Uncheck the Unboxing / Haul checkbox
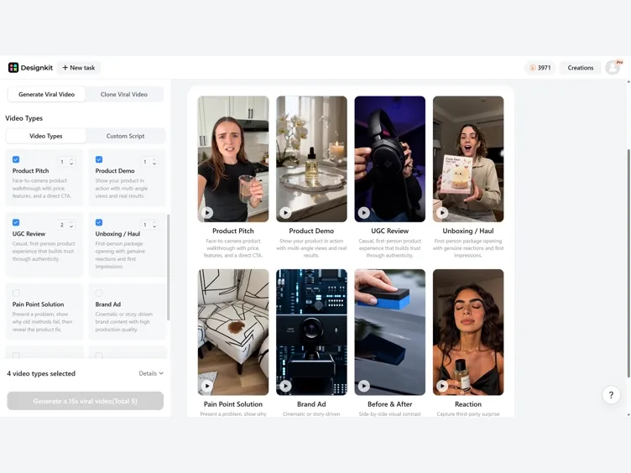 (99, 222)
